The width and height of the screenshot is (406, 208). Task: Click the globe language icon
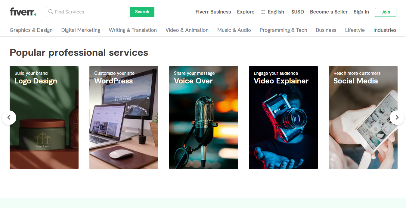[263, 12]
